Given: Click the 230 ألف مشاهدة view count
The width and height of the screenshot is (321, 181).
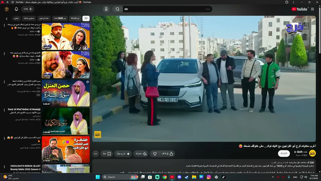Looking at the screenshot, I should click(307, 163).
